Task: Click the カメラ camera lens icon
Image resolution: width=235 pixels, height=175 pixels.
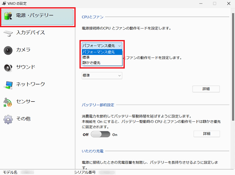Action: tap(8, 50)
